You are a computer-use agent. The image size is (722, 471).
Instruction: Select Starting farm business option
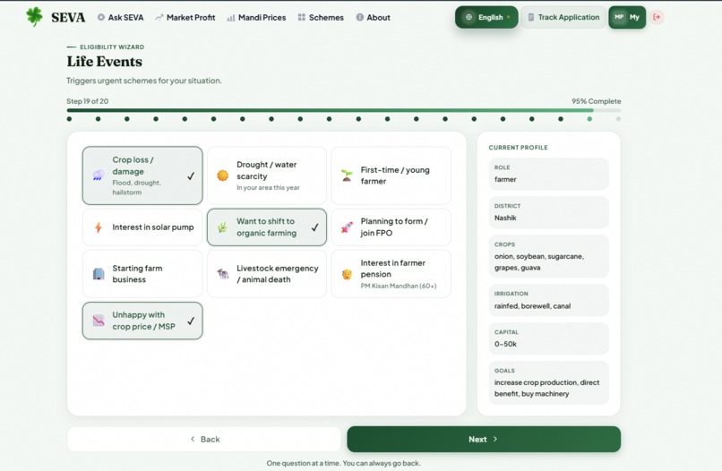(142, 274)
